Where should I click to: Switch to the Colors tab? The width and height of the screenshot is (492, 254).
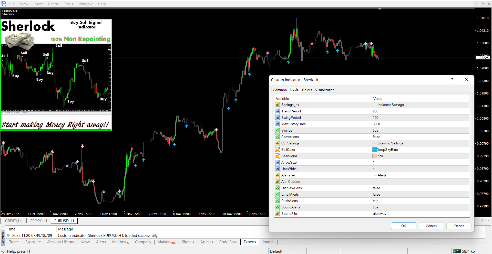click(x=307, y=90)
